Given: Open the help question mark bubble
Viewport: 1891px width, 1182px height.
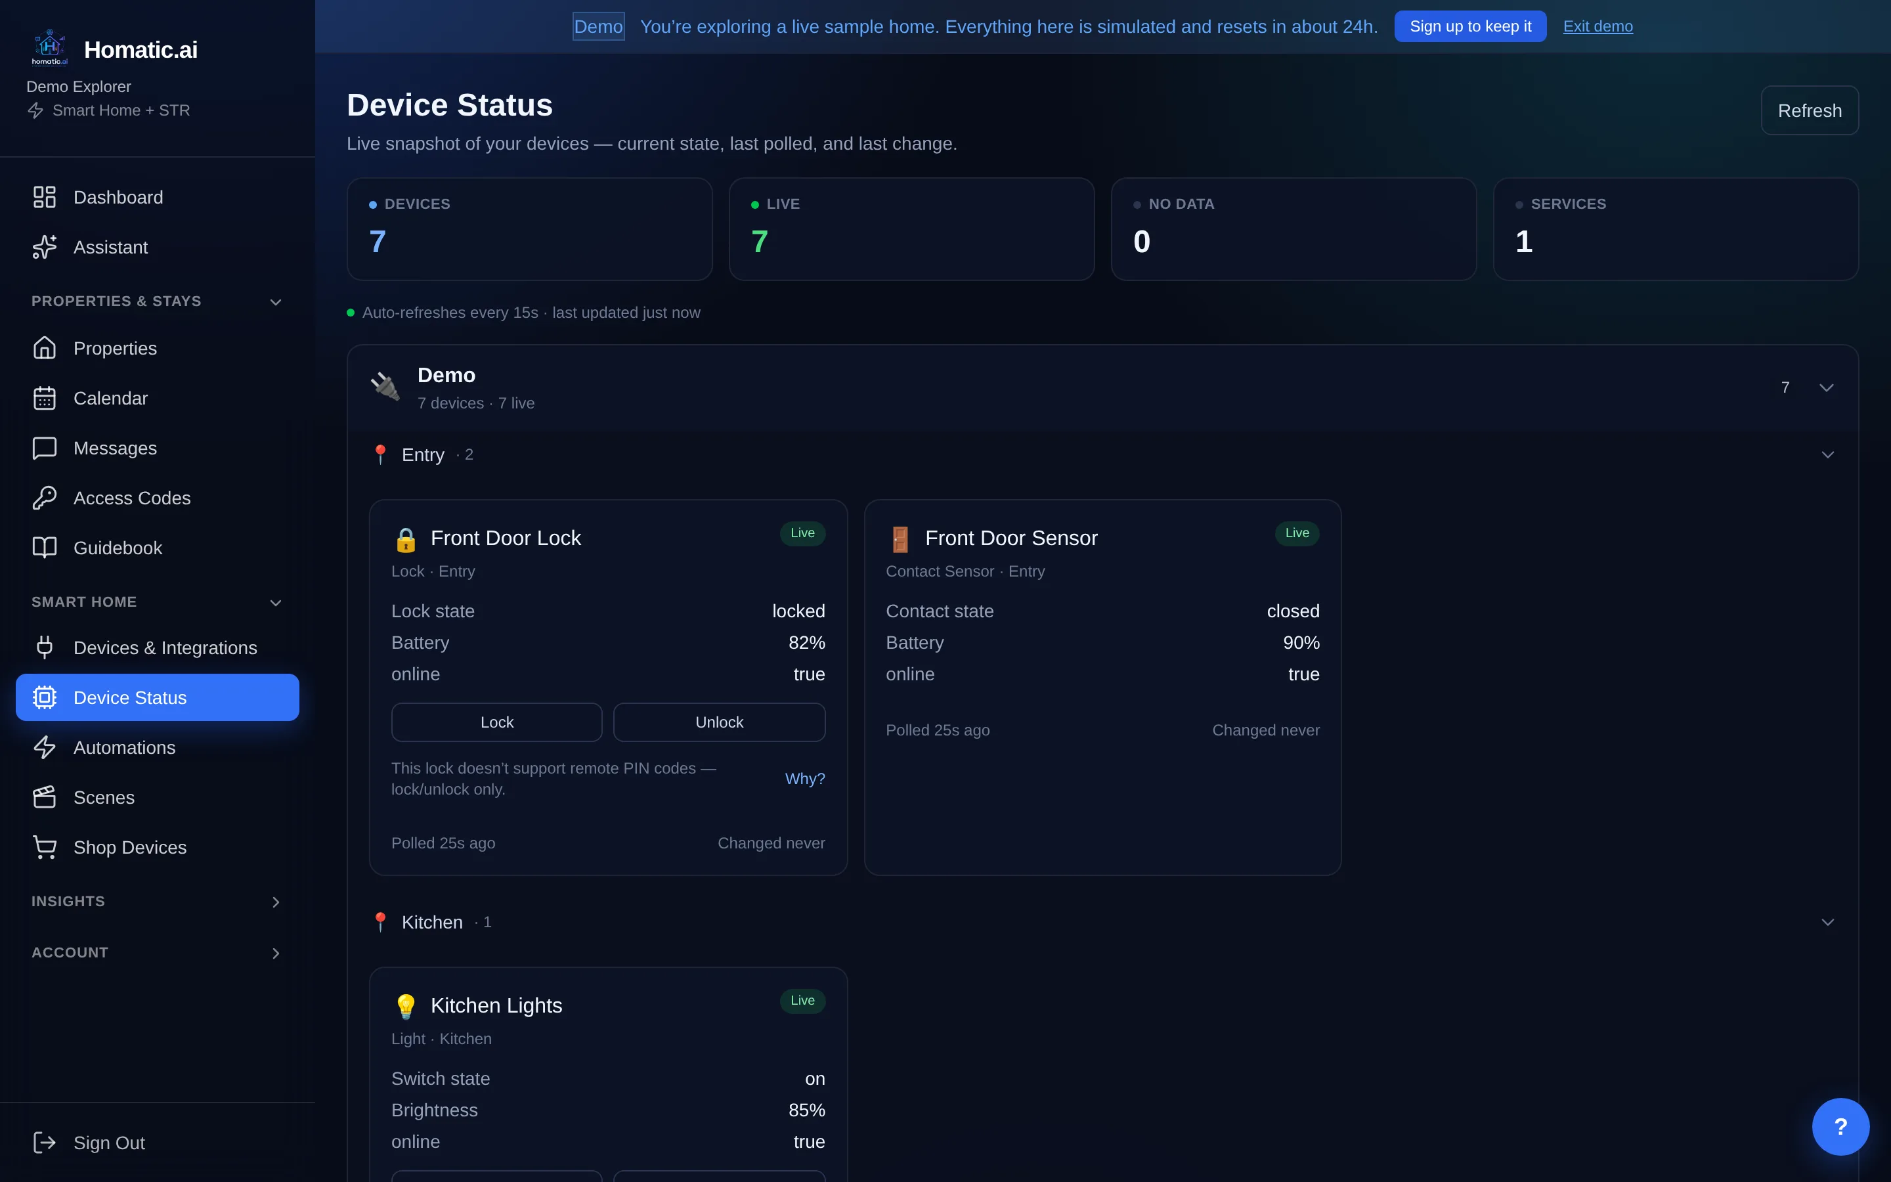Looking at the screenshot, I should (x=1840, y=1126).
